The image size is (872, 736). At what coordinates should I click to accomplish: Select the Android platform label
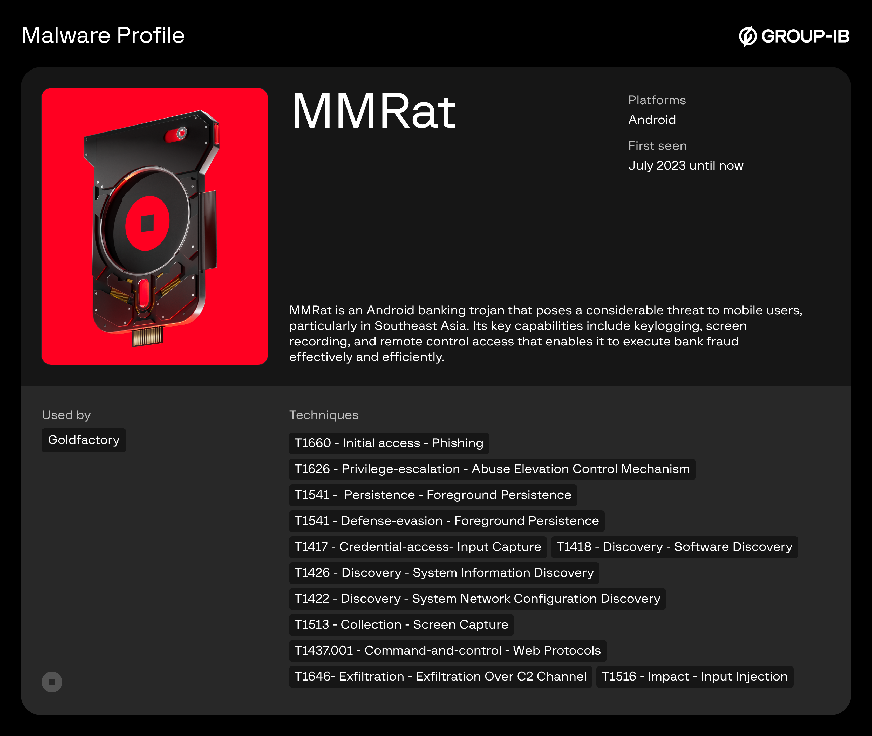(652, 120)
